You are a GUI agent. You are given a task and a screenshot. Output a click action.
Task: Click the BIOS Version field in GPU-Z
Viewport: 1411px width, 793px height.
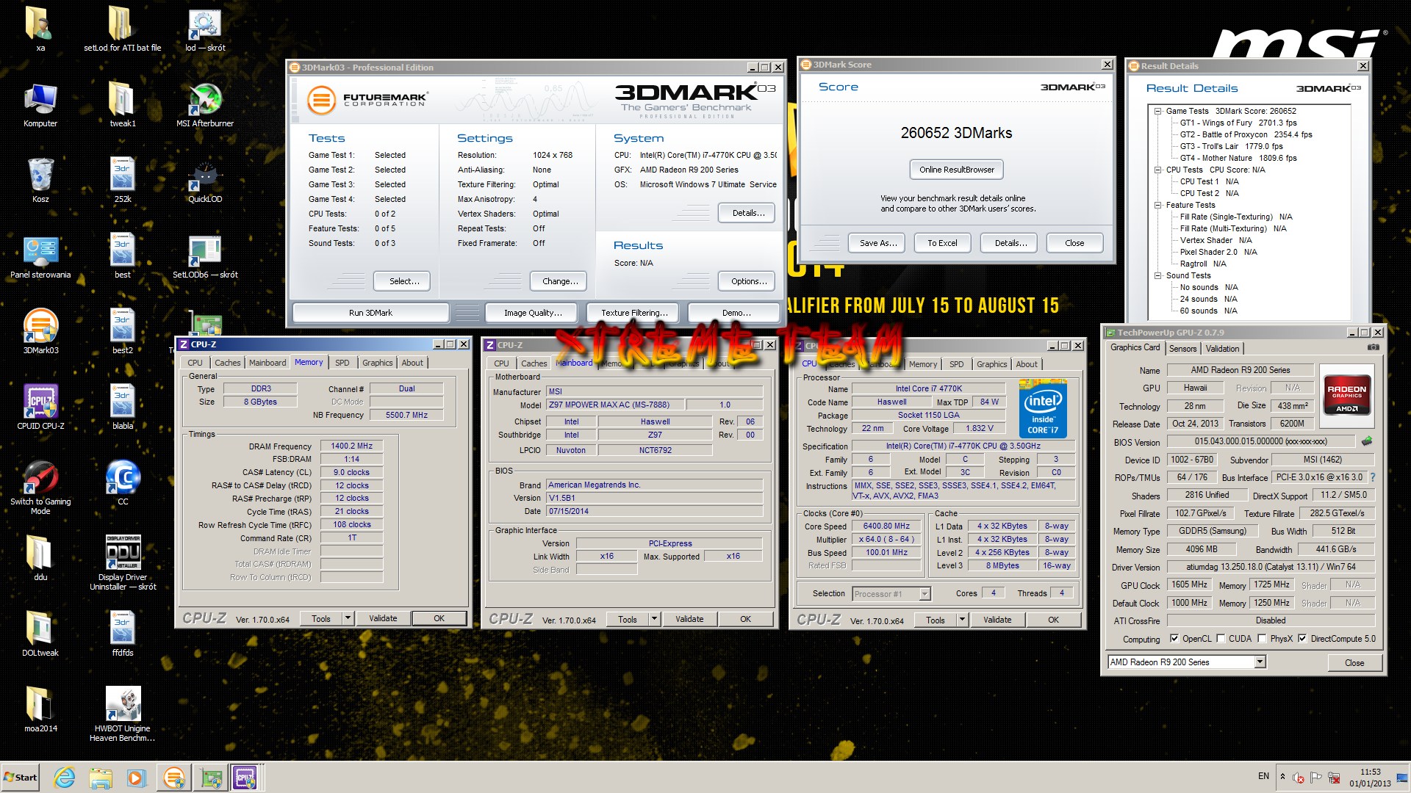[x=1260, y=441]
